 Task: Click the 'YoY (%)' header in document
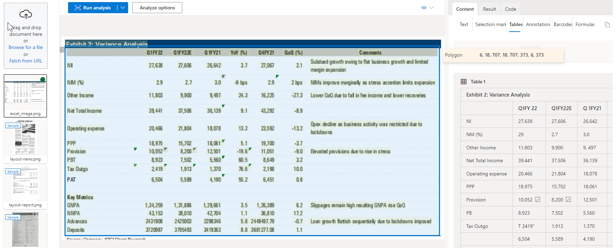point(239,53)
